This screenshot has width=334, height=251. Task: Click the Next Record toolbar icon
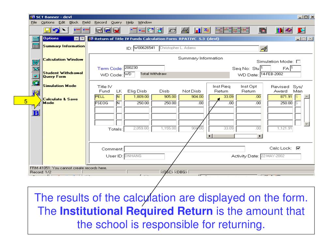[142, 30]
